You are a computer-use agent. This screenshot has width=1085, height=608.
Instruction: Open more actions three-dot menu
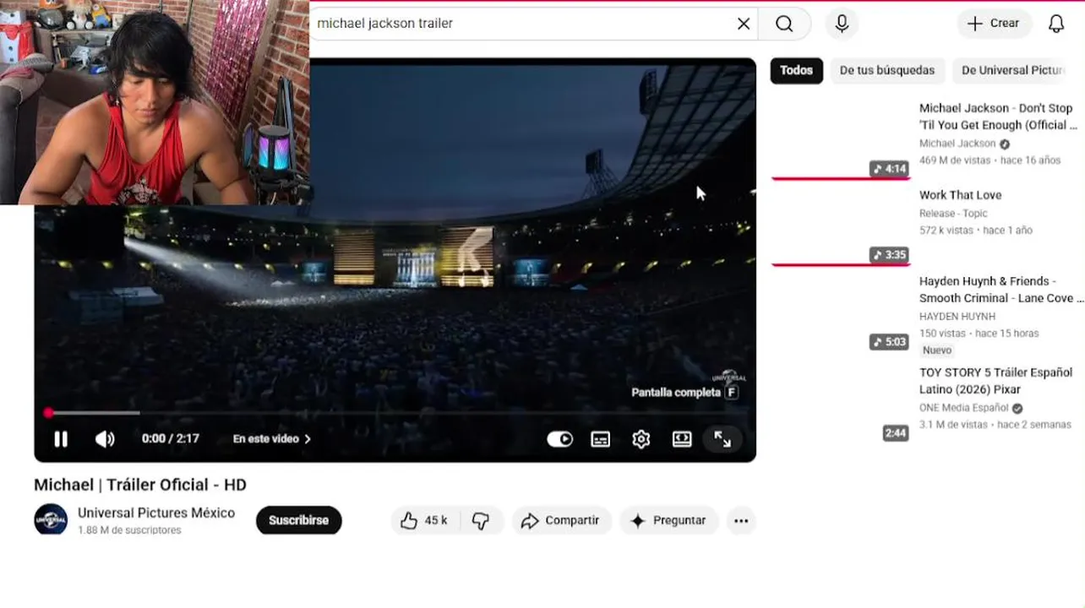click(741, 521)
